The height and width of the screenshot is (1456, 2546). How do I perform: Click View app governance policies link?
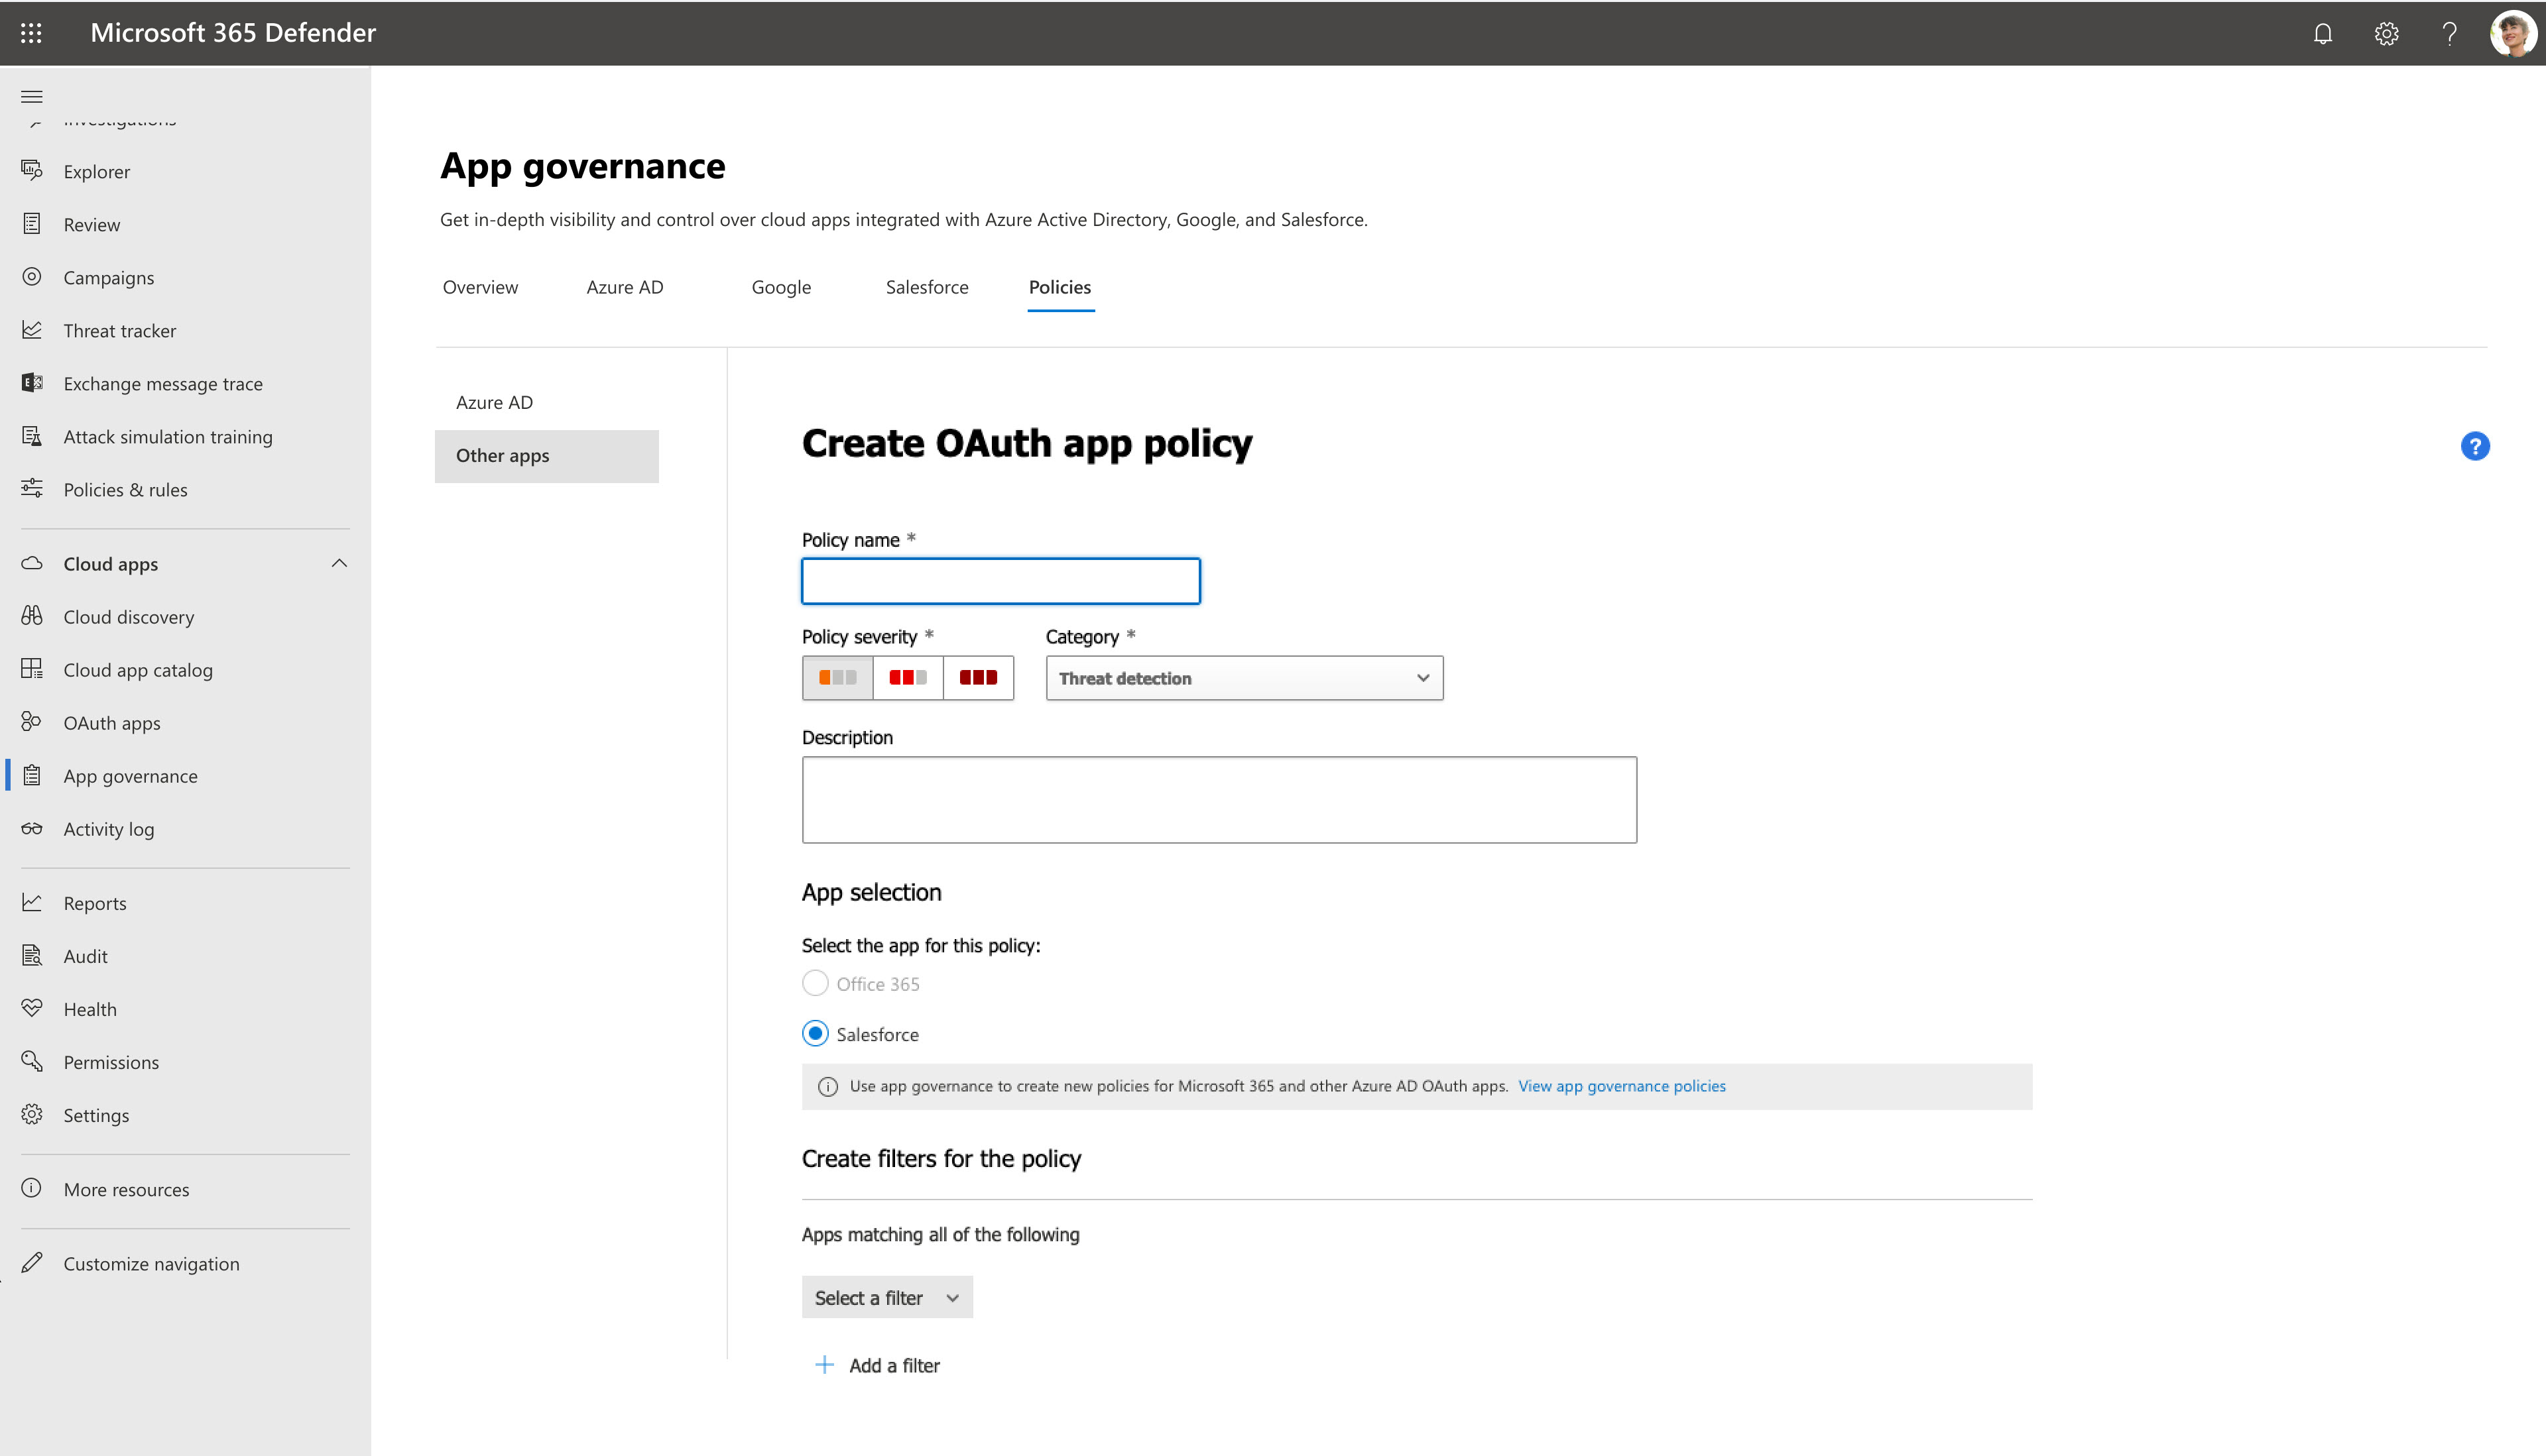[1621, 1086]
